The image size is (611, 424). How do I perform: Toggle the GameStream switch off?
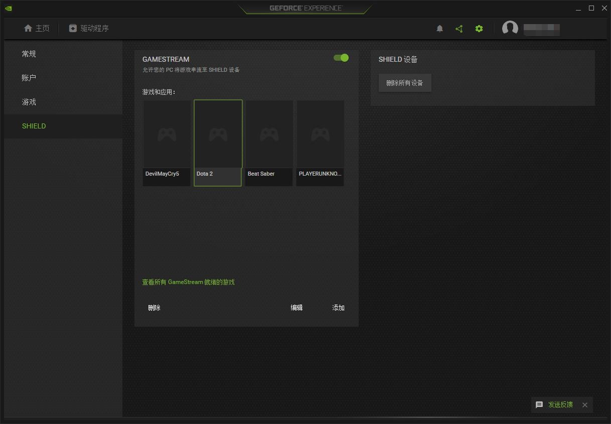[341, 58]
